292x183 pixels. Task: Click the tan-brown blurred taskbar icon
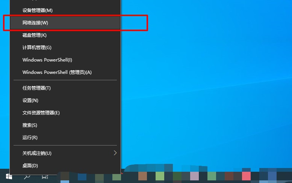(142, 176)
